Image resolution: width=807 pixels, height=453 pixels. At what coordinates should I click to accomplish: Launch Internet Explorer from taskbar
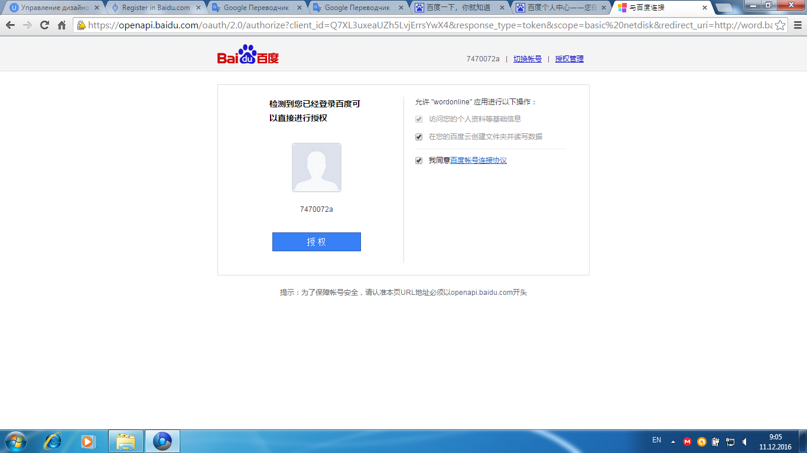54,441
